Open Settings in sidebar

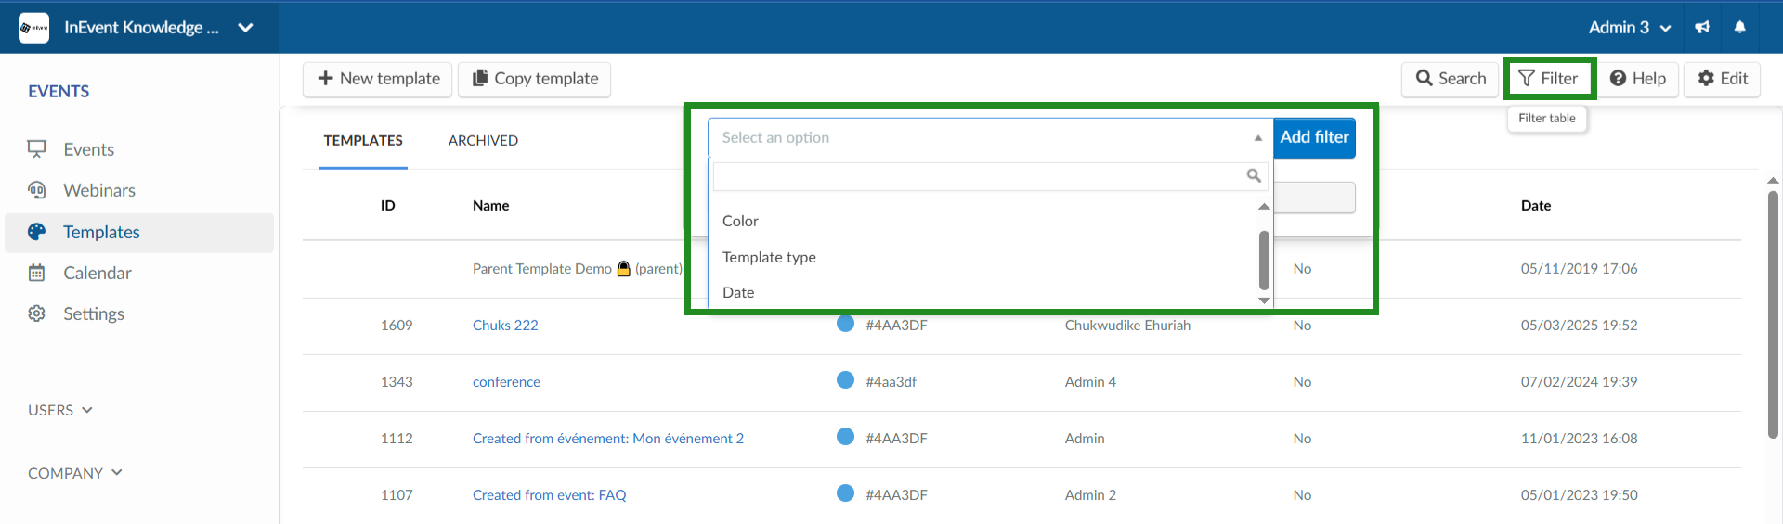tap(94, 313)
